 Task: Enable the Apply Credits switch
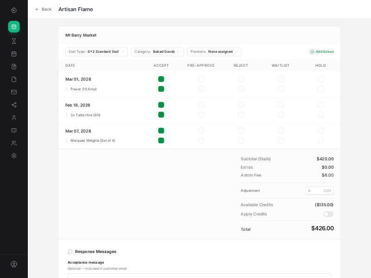[328, 214]
